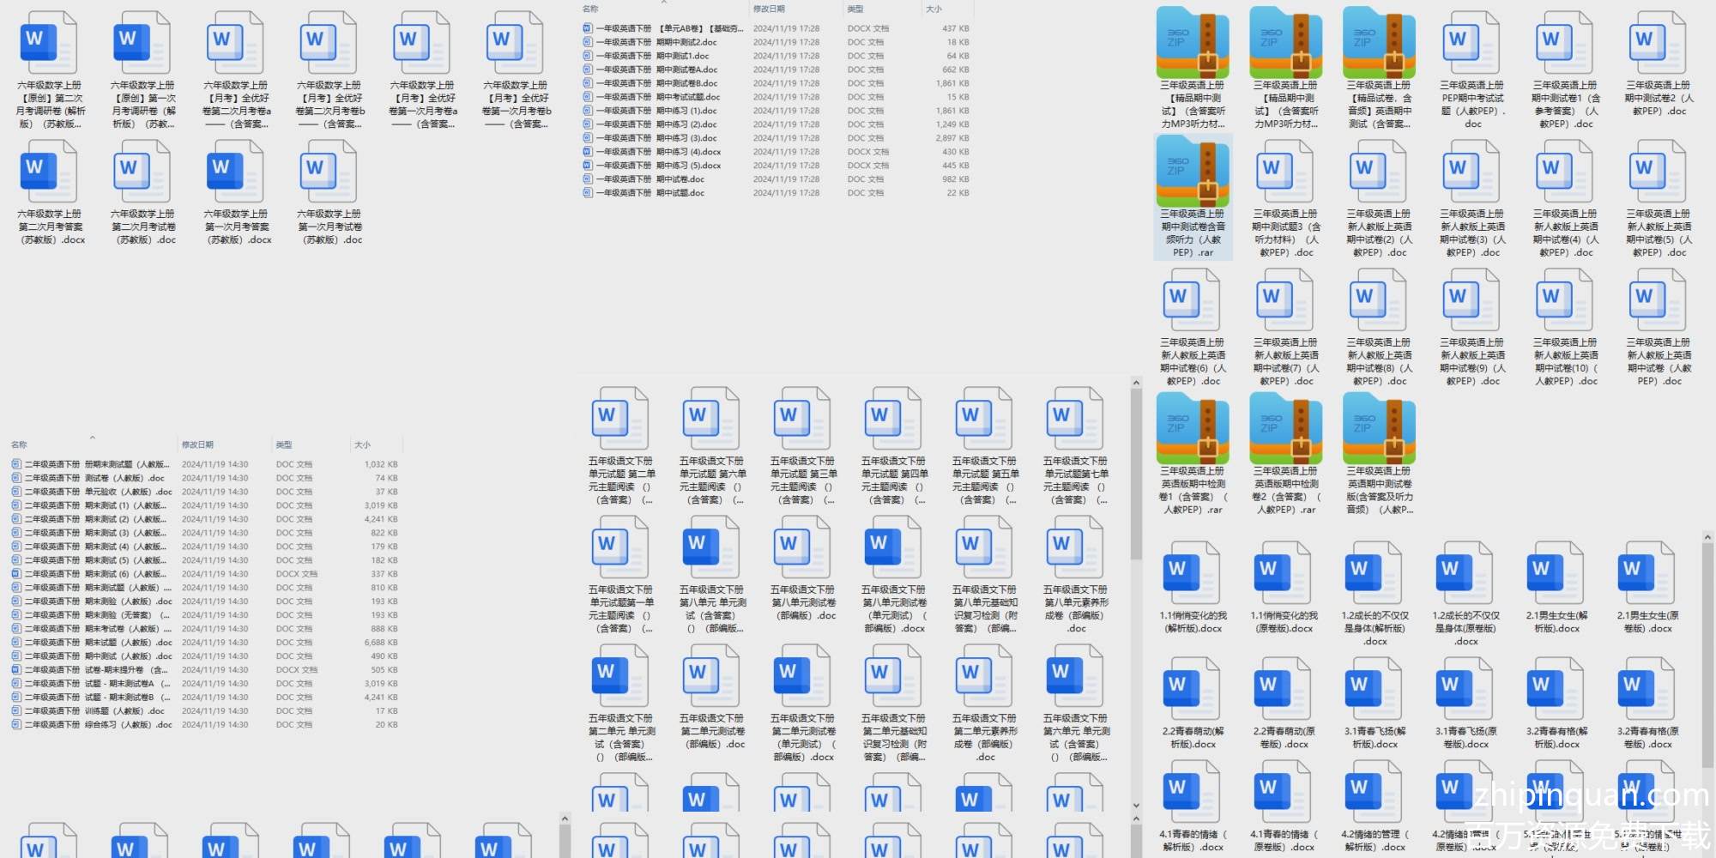Select 第八单元测试卷 (单元测试) .docx icon
Screen dimensions: 1716x858
click(x=894, y=547)
